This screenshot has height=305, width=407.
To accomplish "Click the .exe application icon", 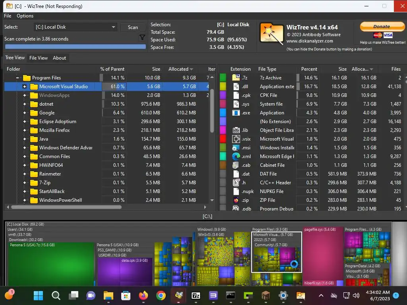I will pyautogui.click(x=236, y=113).
